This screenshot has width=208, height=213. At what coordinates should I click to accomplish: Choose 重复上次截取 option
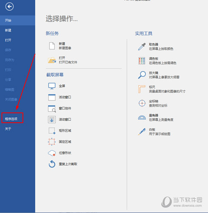68,164
